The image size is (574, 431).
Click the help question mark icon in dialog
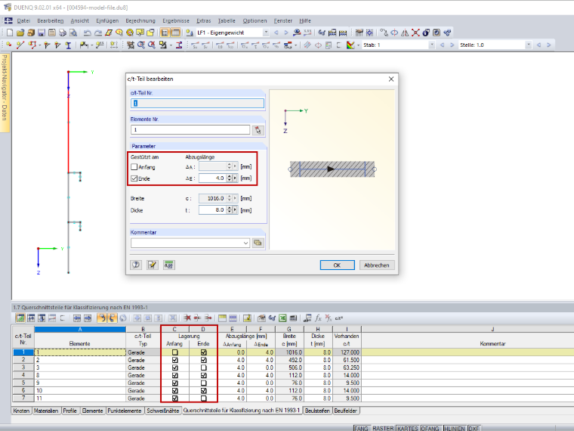point(136,265)
